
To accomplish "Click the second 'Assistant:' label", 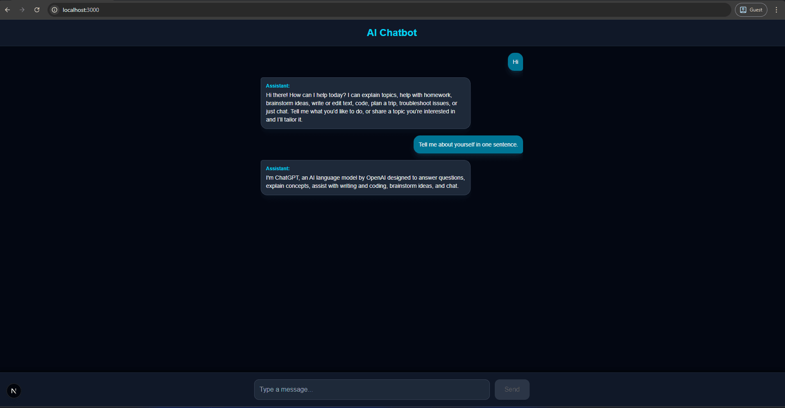I will point(278,169).
